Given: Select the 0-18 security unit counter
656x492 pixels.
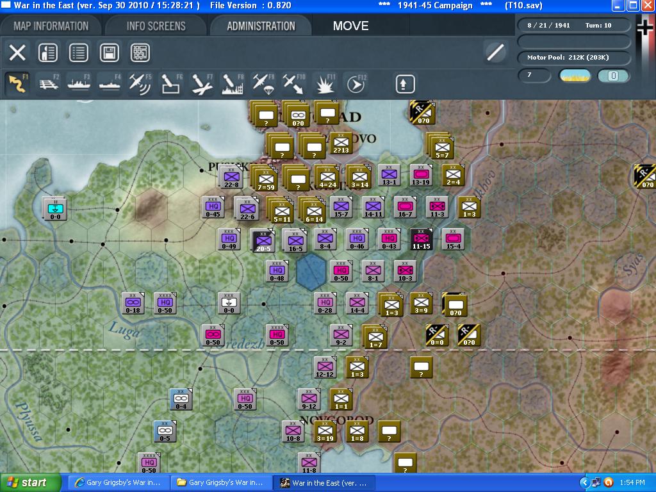Looking at the screenshot, I should [133, 303].
